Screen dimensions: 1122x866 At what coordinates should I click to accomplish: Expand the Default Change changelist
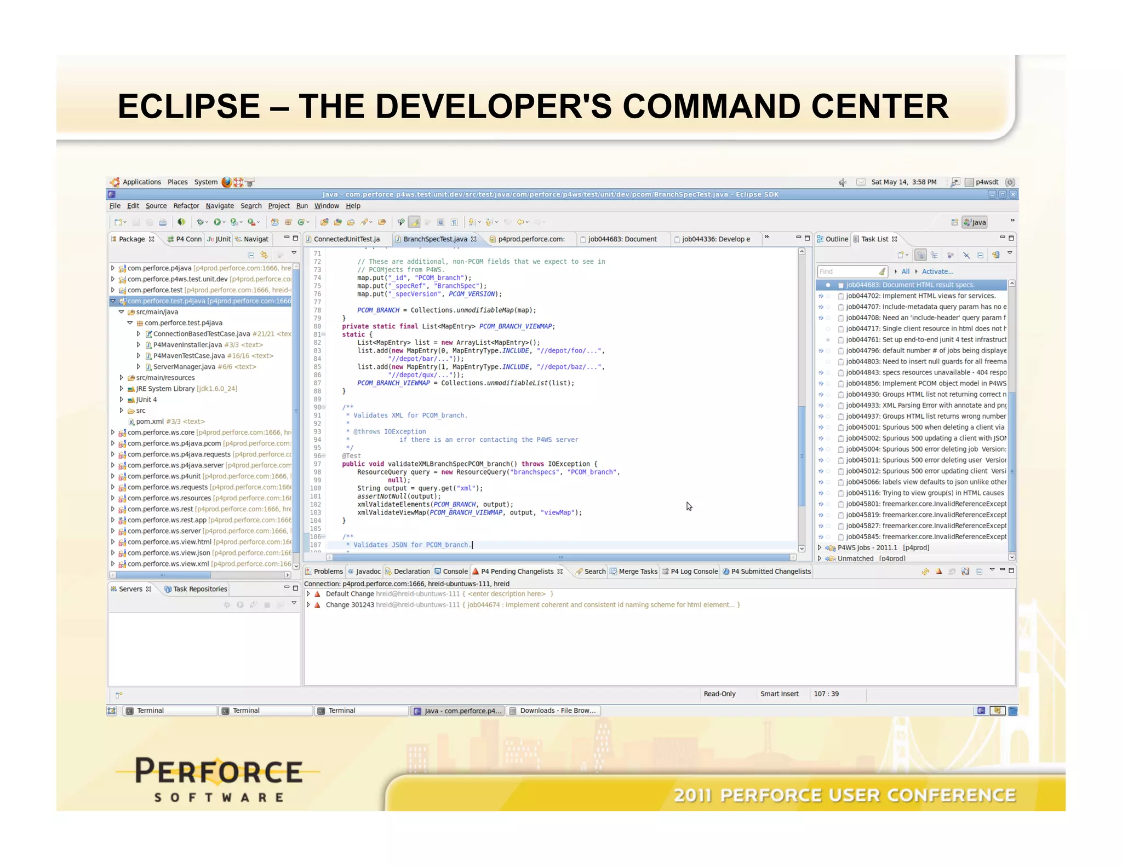click(308, 594)
